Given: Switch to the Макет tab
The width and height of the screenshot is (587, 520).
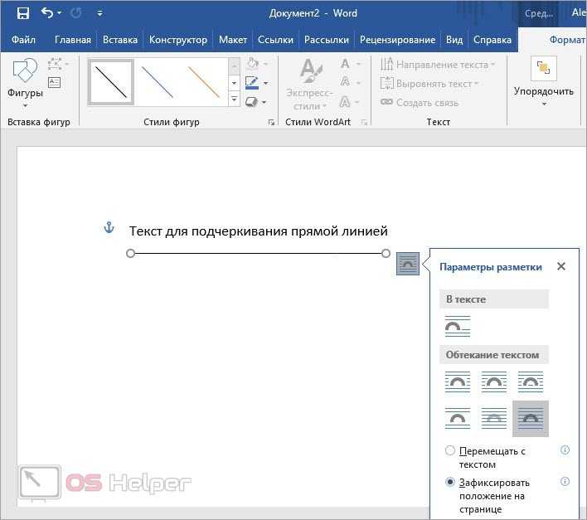Looking at the screenshot, I should click(233, 40).
